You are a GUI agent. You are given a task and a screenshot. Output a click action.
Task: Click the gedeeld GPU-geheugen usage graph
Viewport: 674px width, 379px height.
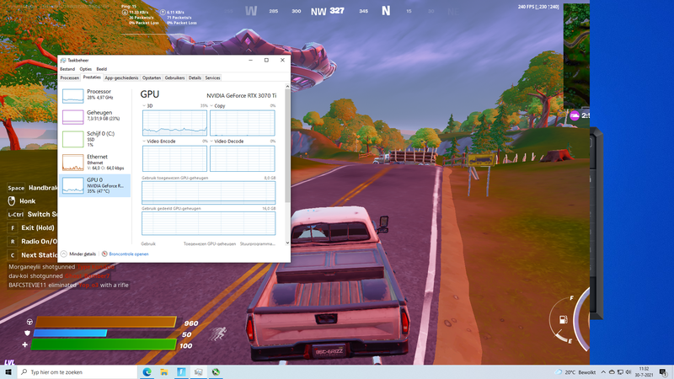pyautogui.click(x=208, y=223)
